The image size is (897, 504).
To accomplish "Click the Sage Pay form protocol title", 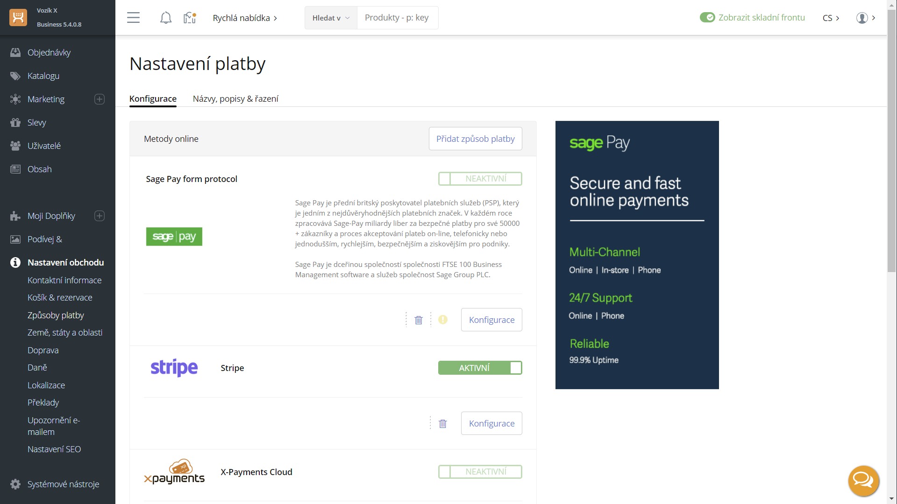I will 192,179.
